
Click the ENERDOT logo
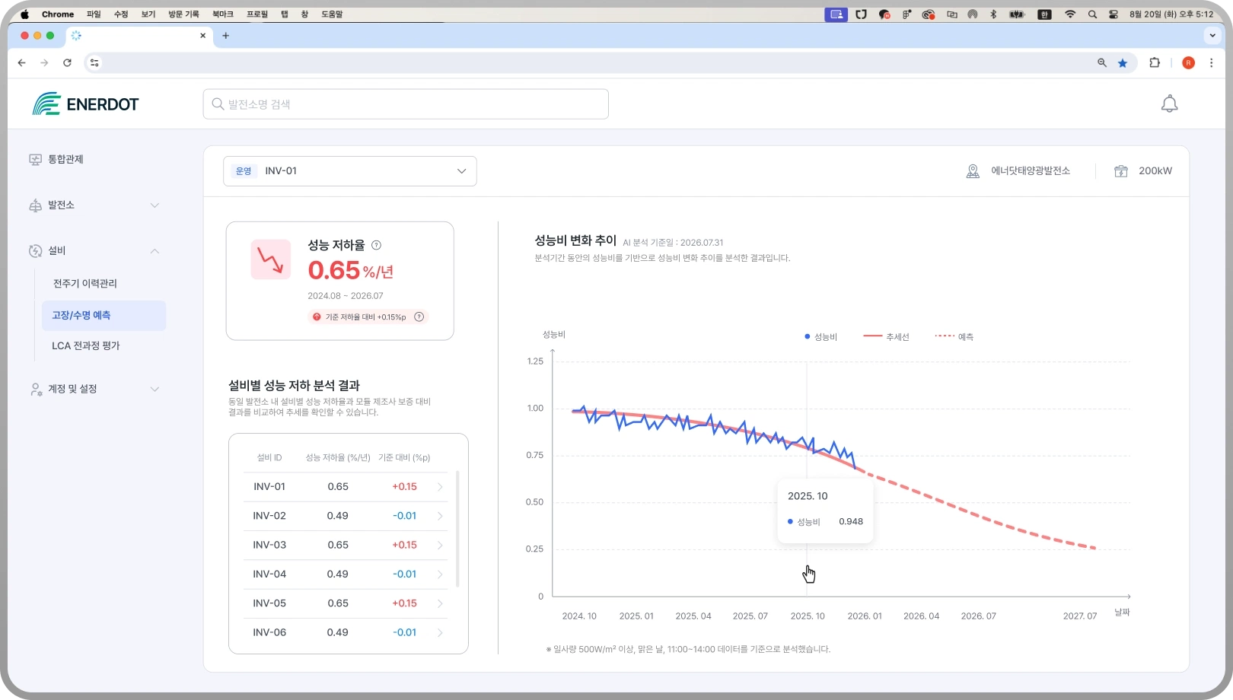pos(85,104)
